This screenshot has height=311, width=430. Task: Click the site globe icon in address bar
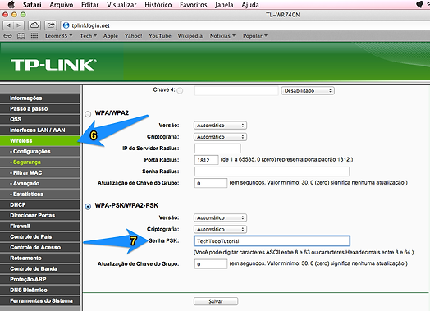point(66,25)
